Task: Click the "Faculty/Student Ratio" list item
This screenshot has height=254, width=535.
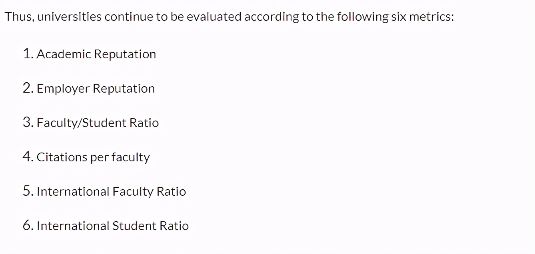Action: tap(98, 123)
